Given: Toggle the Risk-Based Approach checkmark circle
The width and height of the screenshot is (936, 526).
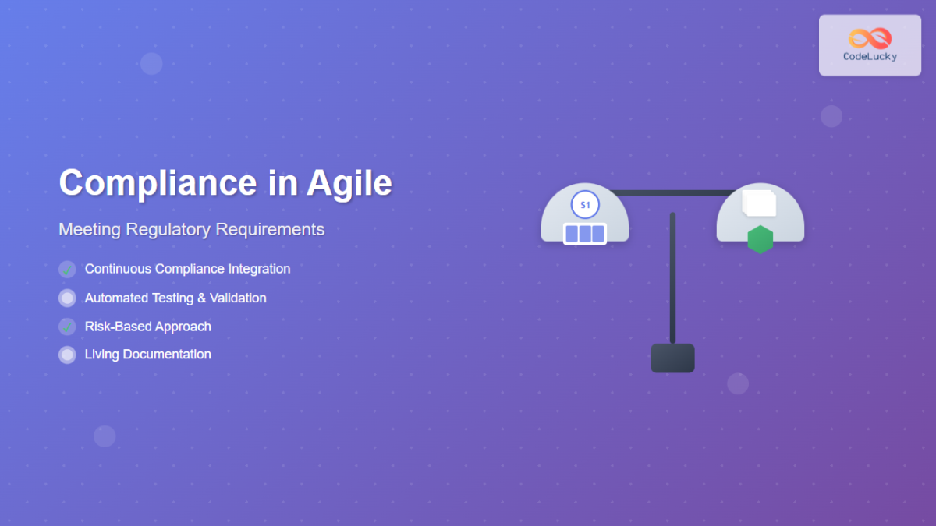Looking at the screenshot, I should pos(67,327).
